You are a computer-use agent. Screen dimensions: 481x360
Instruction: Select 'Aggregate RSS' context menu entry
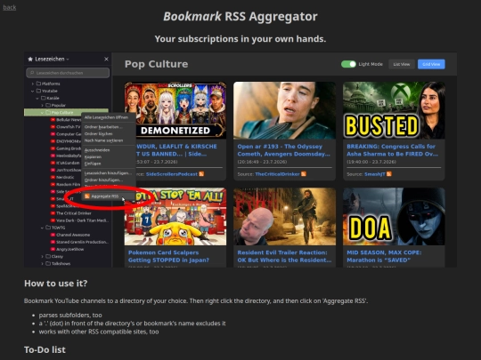[109, 196]
